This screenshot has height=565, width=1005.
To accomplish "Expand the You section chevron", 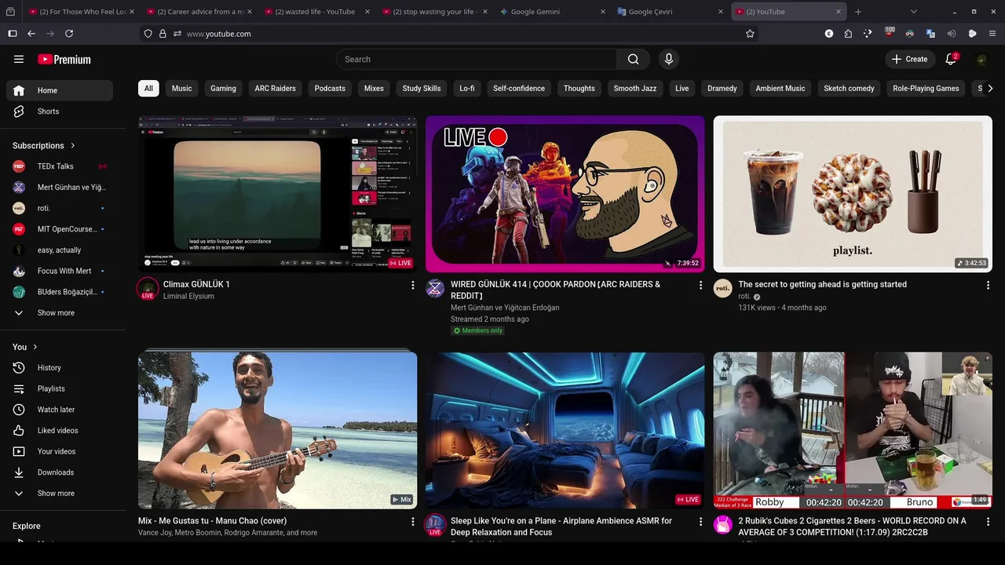I will (x=35, y=347).
